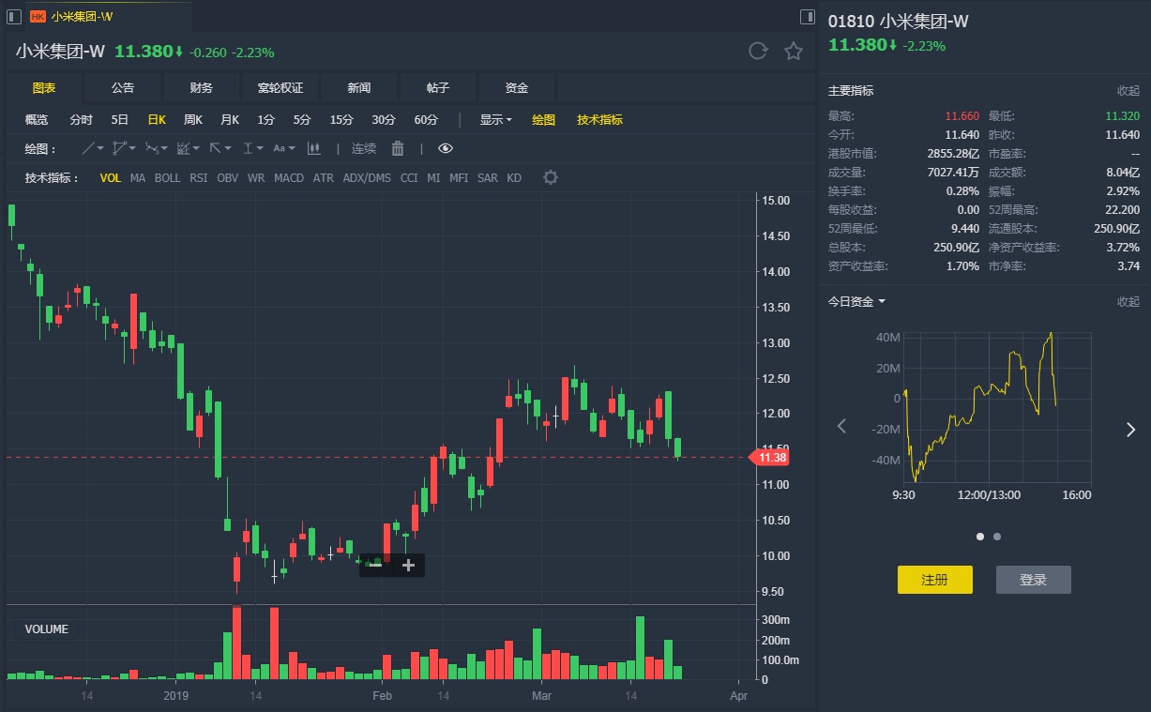Select the line drawing tool
This screenshot has height=712, width=1151.
87,148
